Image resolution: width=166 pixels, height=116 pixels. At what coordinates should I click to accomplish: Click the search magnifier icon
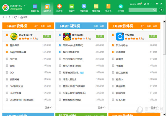pyautogui.click(x=154, y=10)
